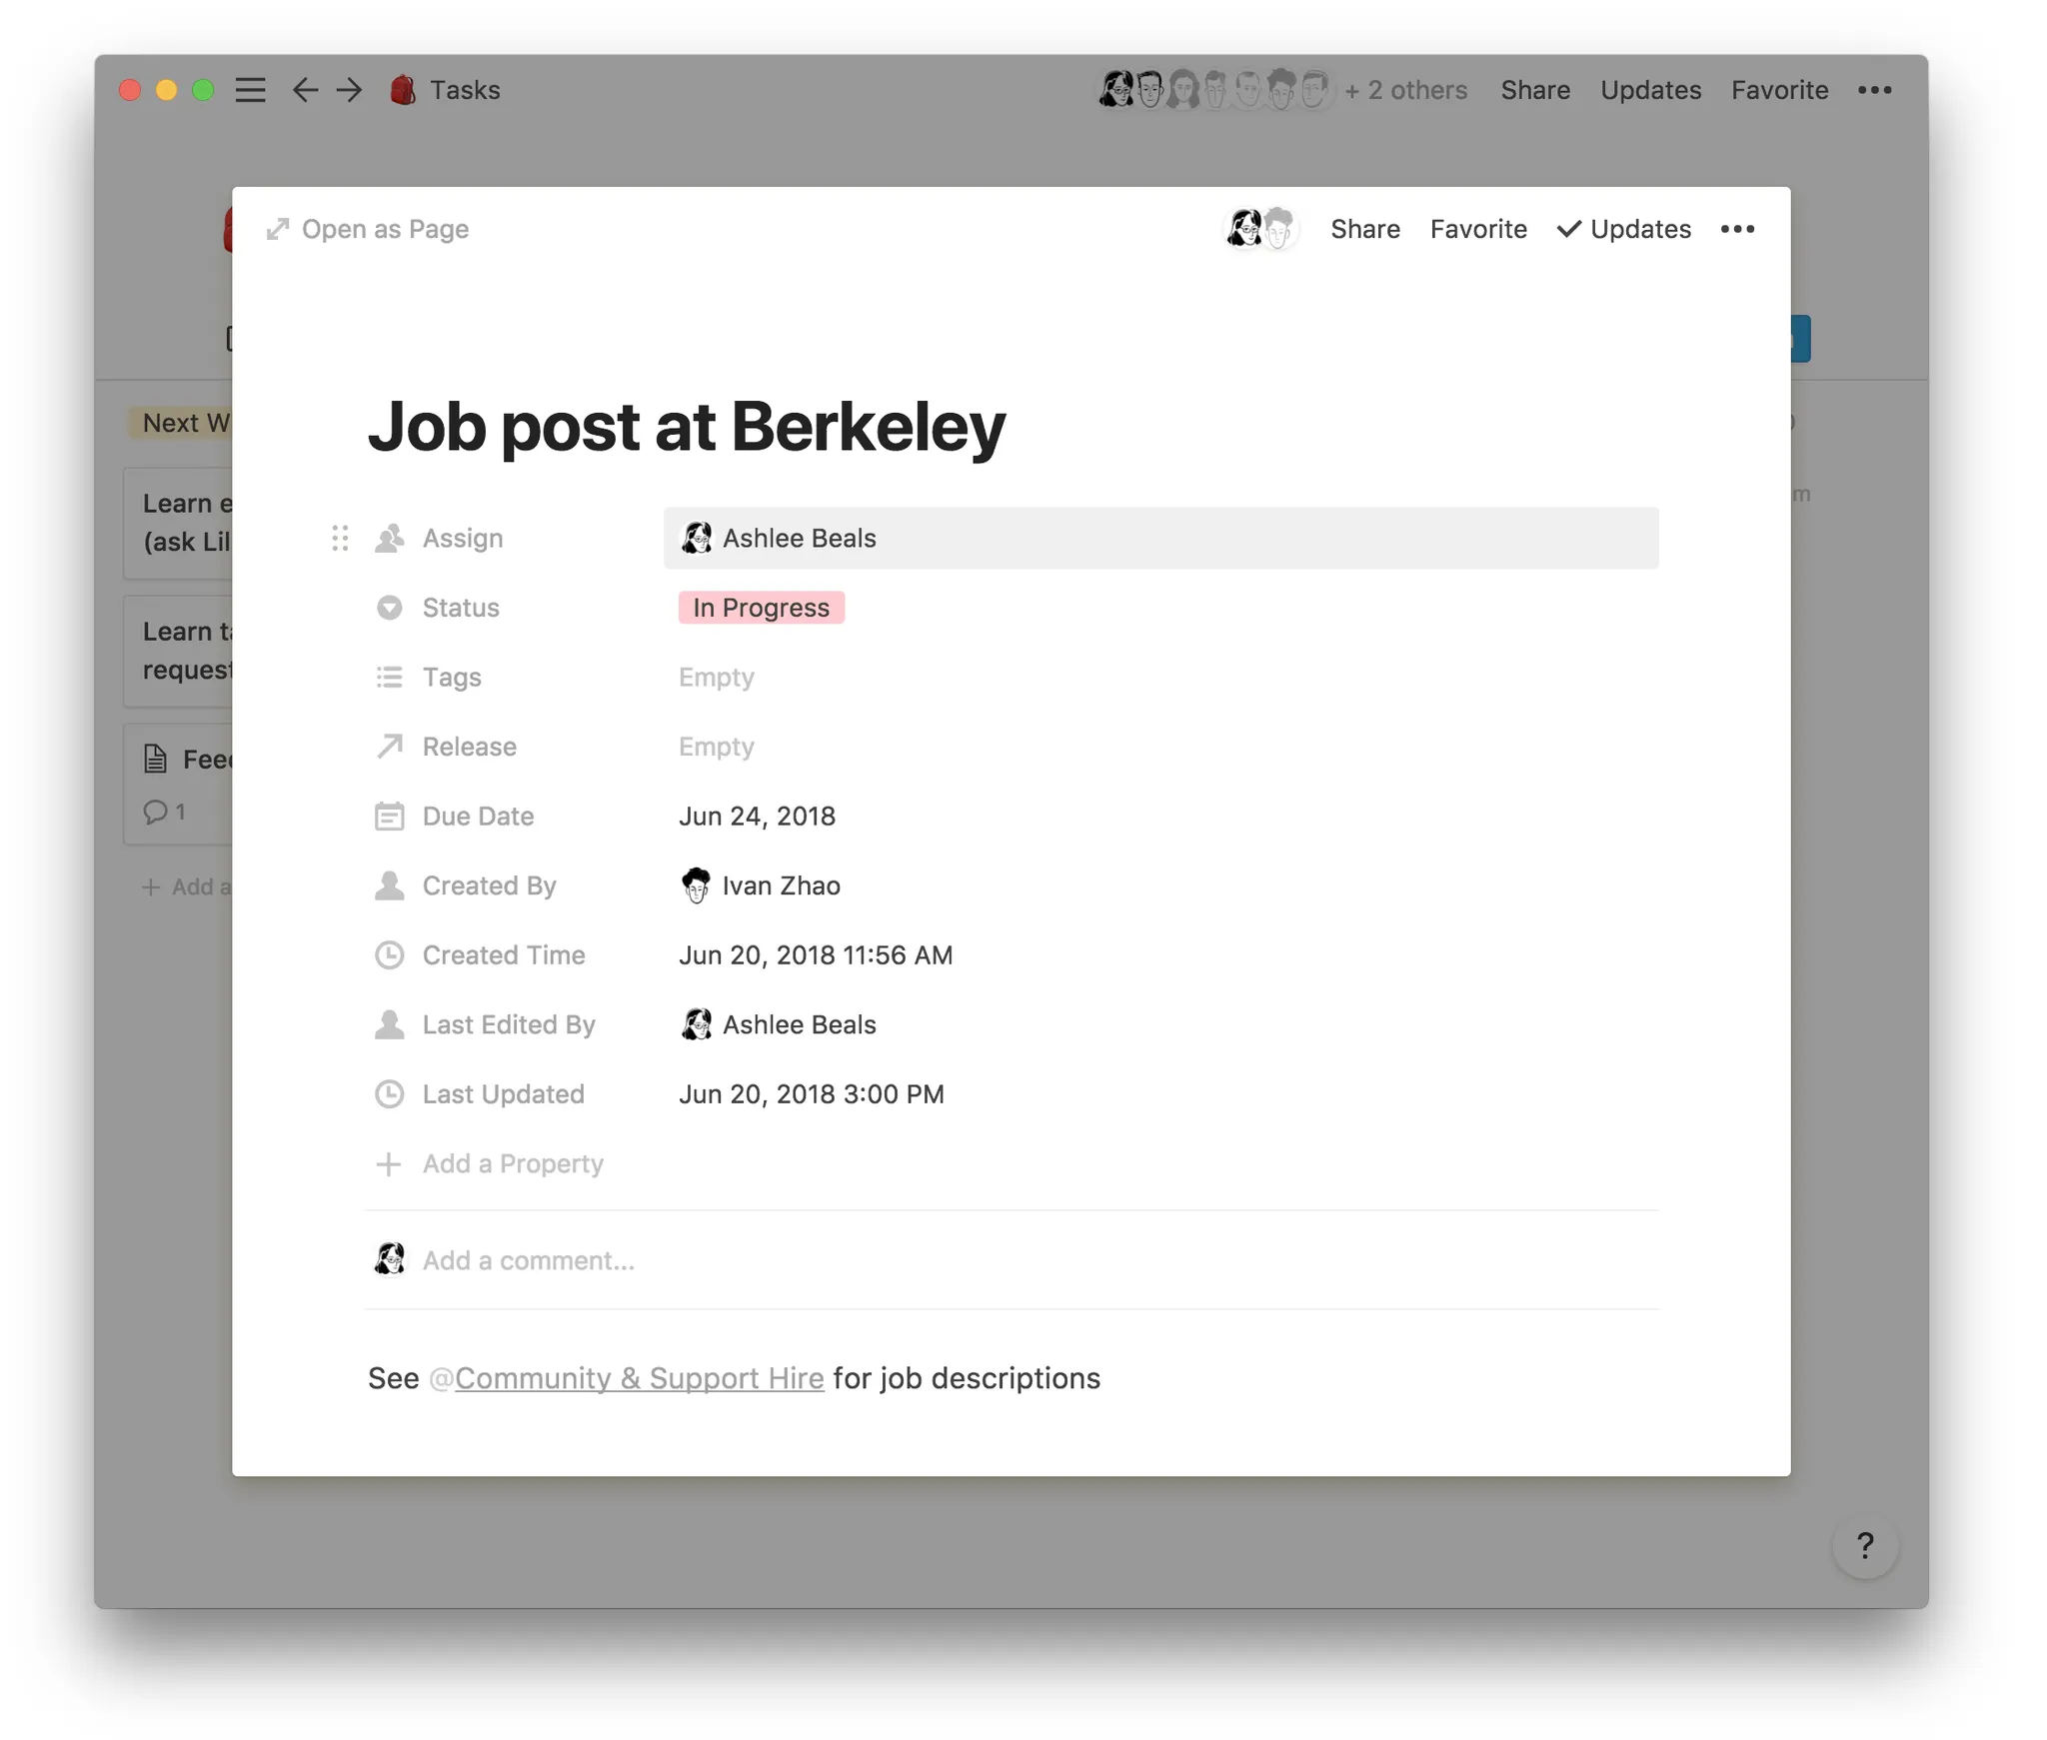The image size is (2047, 1740).
Task: Open the empty Tags field selector
Action: coord(1161,678)
